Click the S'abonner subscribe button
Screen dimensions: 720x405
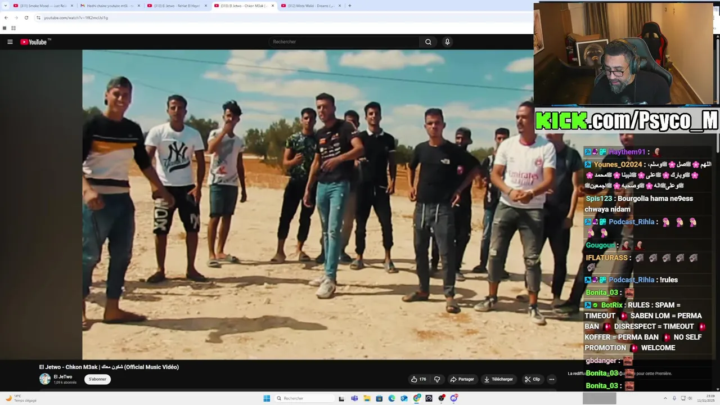(97, 379)
